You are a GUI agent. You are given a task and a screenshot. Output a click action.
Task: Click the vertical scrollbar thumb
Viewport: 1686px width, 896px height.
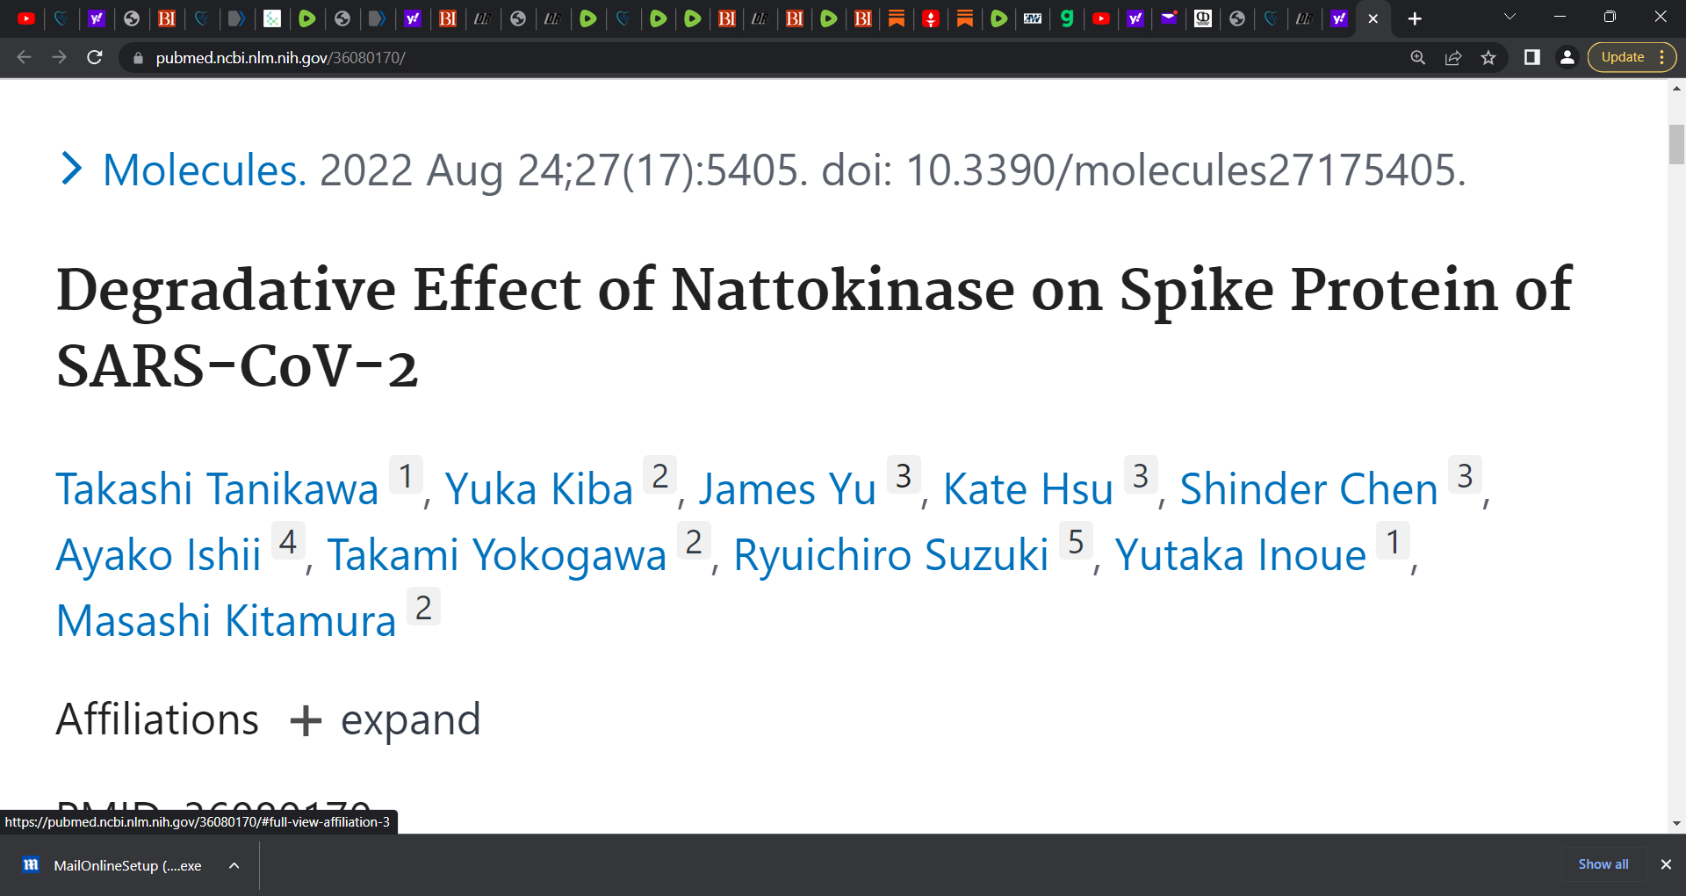(1676, 144)
